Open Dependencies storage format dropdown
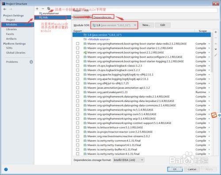This screenshot has width=221, height=175. click(129, 160)
